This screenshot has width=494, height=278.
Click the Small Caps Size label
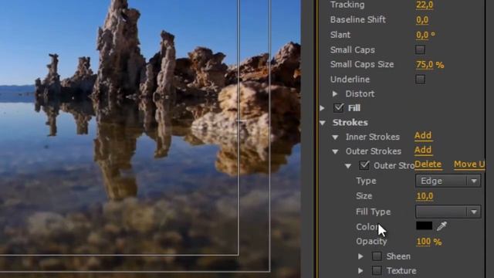[362, 64]
